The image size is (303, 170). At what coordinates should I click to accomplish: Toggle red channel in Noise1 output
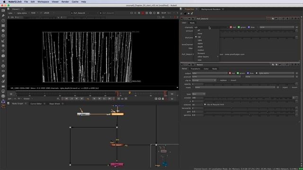[x=230, y=73]
